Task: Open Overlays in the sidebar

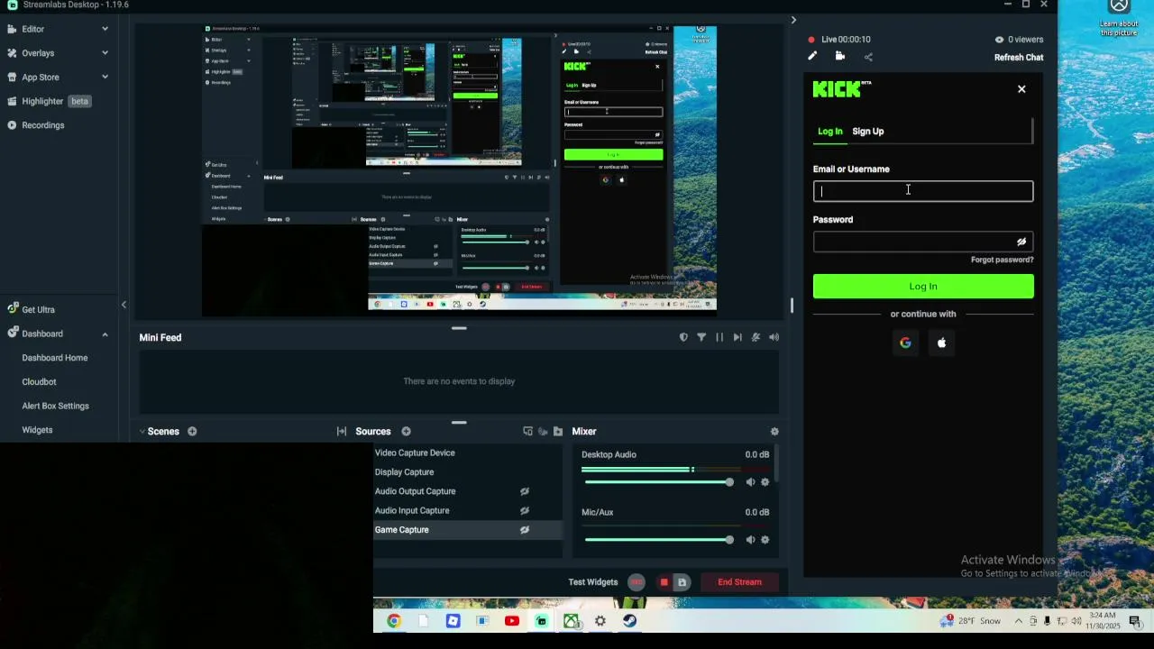Action: (38, 53)
